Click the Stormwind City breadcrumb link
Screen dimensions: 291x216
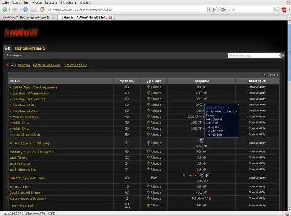point(76,65)
